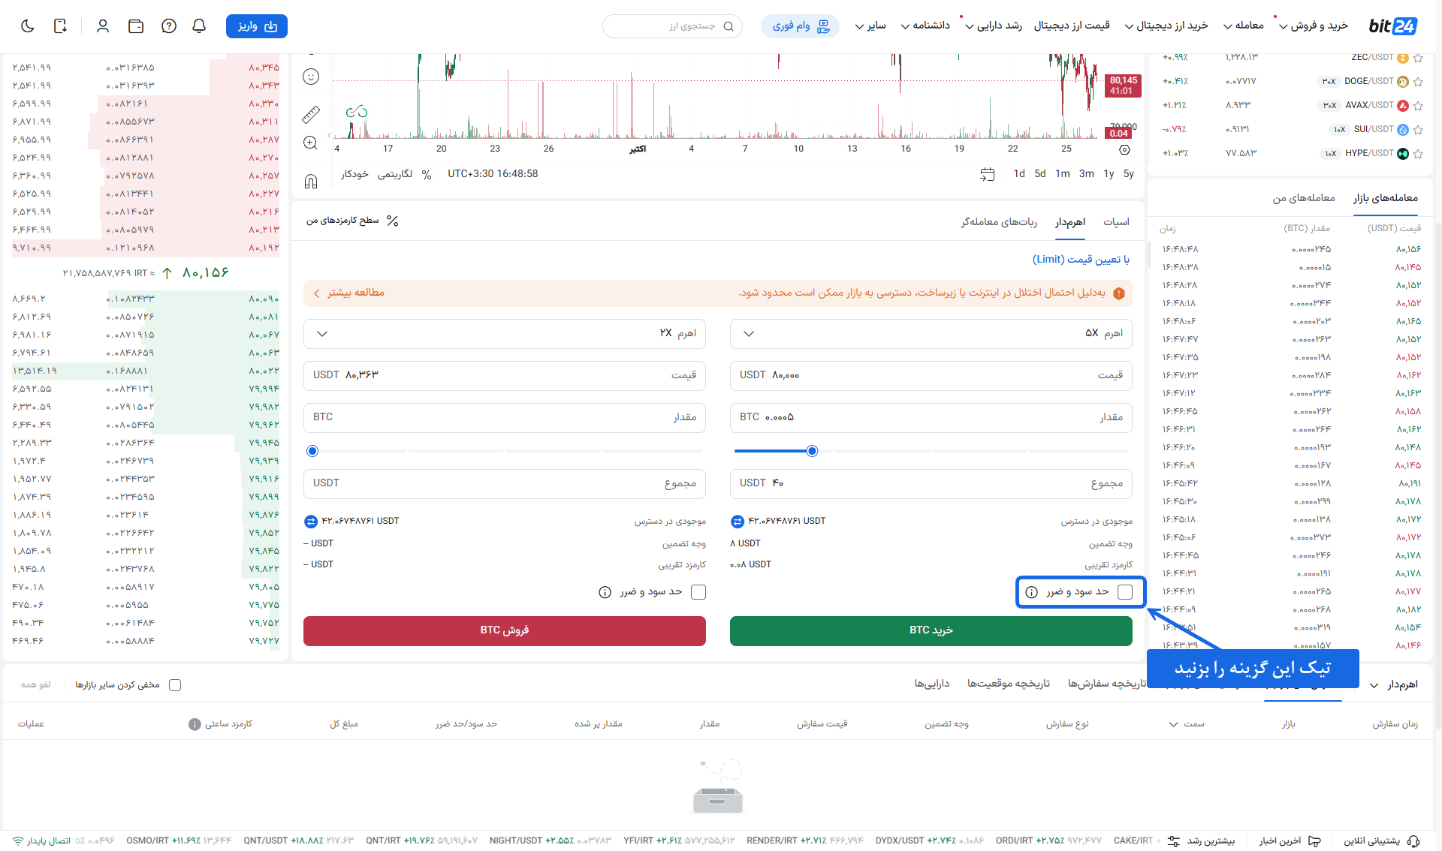This screenshot has height=851, width=1442.
Task: Click buy-side amount slider handle
Action: [x=812, y=451]
